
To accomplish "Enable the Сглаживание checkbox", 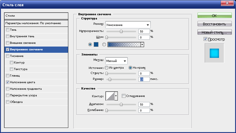I will (124, 96).
